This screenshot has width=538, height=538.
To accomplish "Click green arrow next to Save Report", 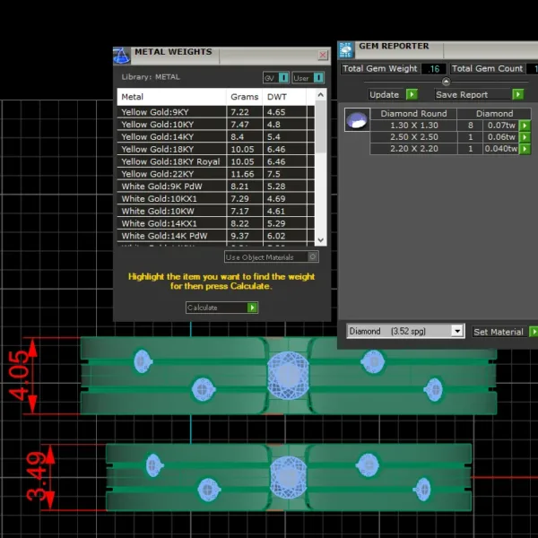I will 517,94.
